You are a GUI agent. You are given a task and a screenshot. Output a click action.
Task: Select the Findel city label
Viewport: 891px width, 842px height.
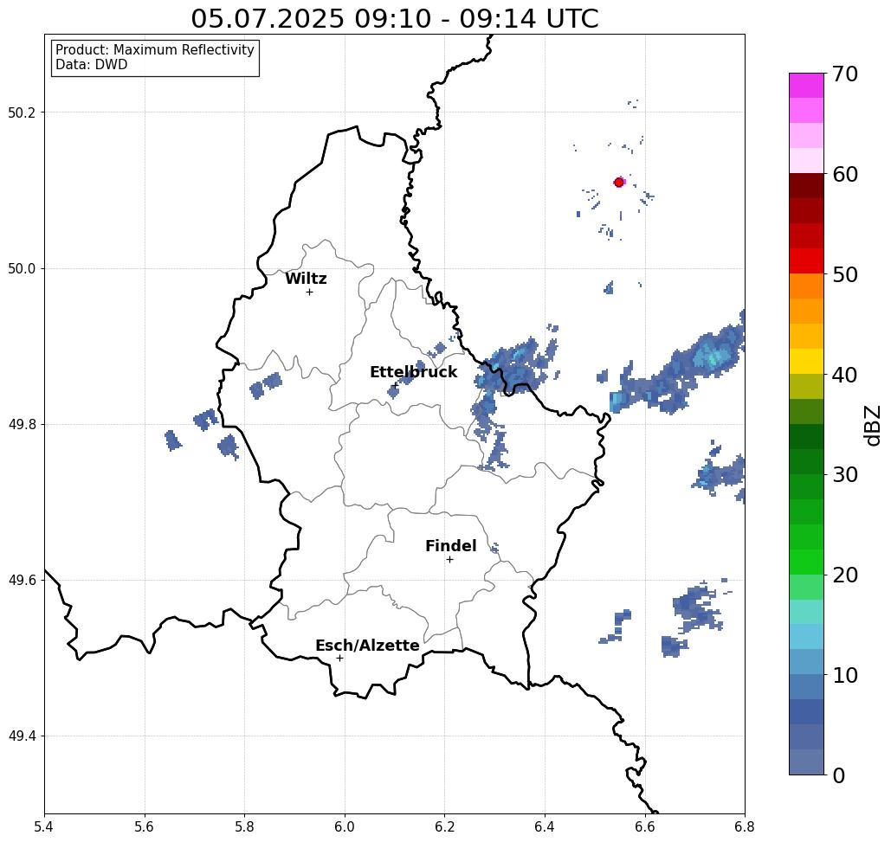click(450, 546)
